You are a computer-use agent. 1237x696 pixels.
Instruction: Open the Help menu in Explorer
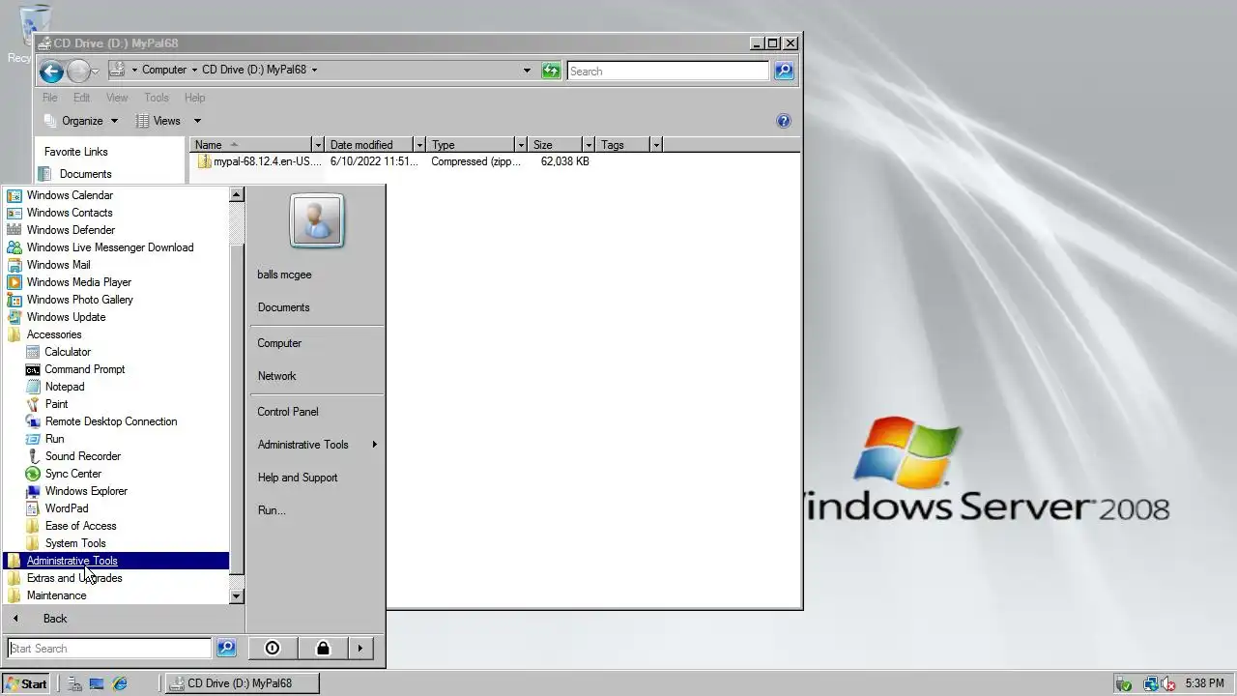[x=194, y=98]
